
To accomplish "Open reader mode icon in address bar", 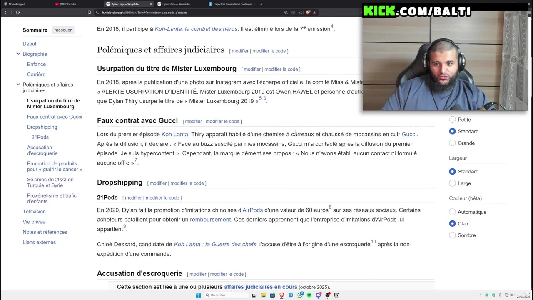I will click(293, 12).
